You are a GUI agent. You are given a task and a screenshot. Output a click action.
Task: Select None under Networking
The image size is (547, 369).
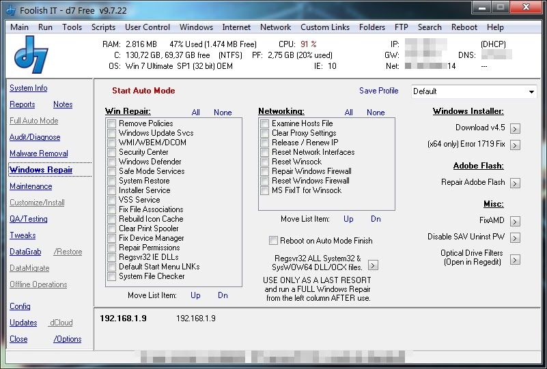(376, 112)
